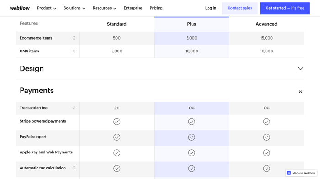Click the 500 Ecommerce items value

117,38
